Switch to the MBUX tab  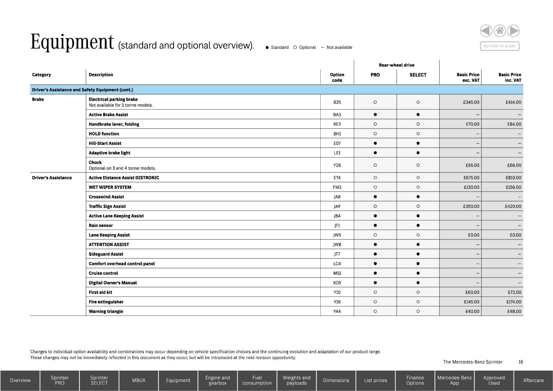pyautogui.click(x=138, y=381)
